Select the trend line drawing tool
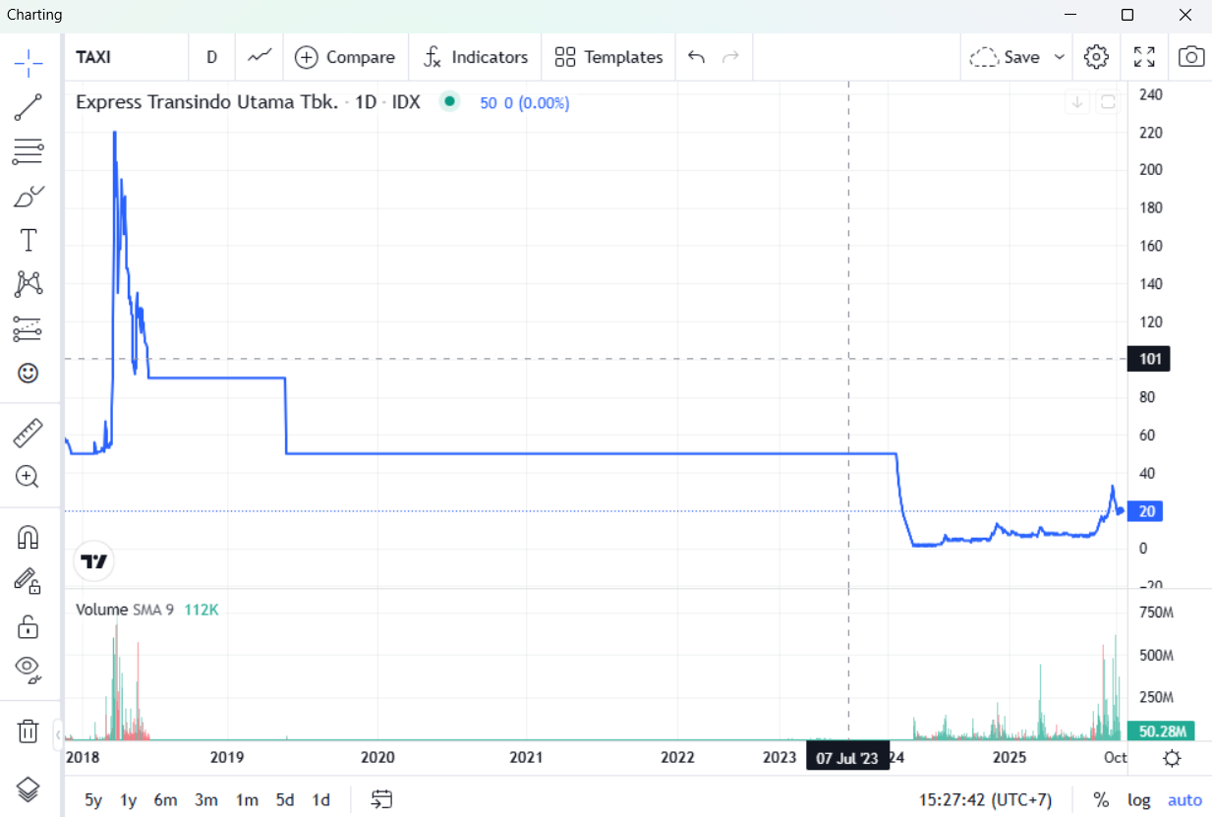This screenshot has width=1212, height=817. point(29,107)
